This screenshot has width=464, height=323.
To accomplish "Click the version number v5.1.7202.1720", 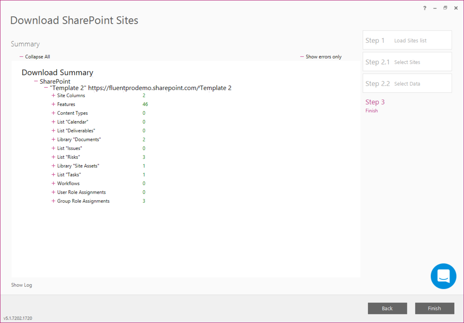I will click(x=18, y=318).
